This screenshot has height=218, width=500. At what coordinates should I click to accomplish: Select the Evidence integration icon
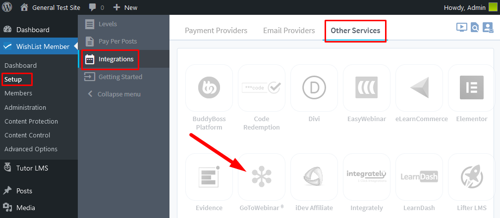tap(209, 176)
